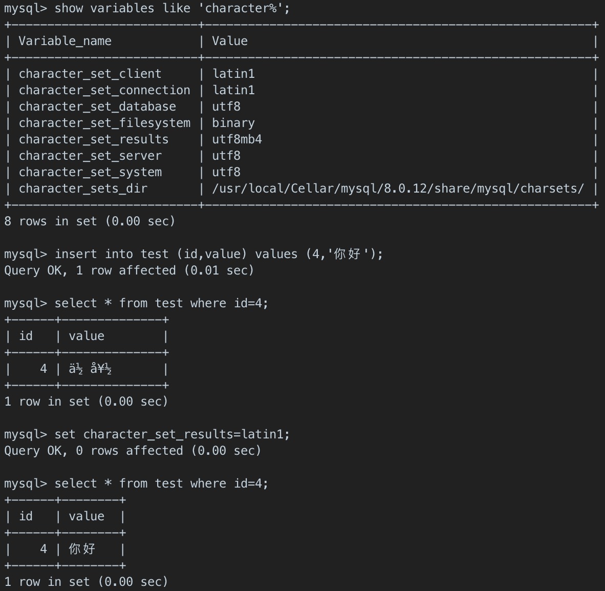Click the 'binary' value in the table
The image size is (605, 591).
tap(233, 123)
